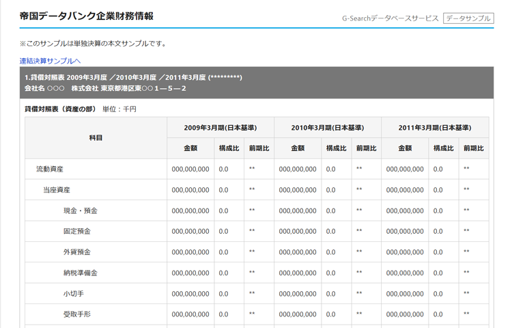Click the 納税準備金 row label
The width and height of the screenshot is (512, 328).
tap(81, 273)
